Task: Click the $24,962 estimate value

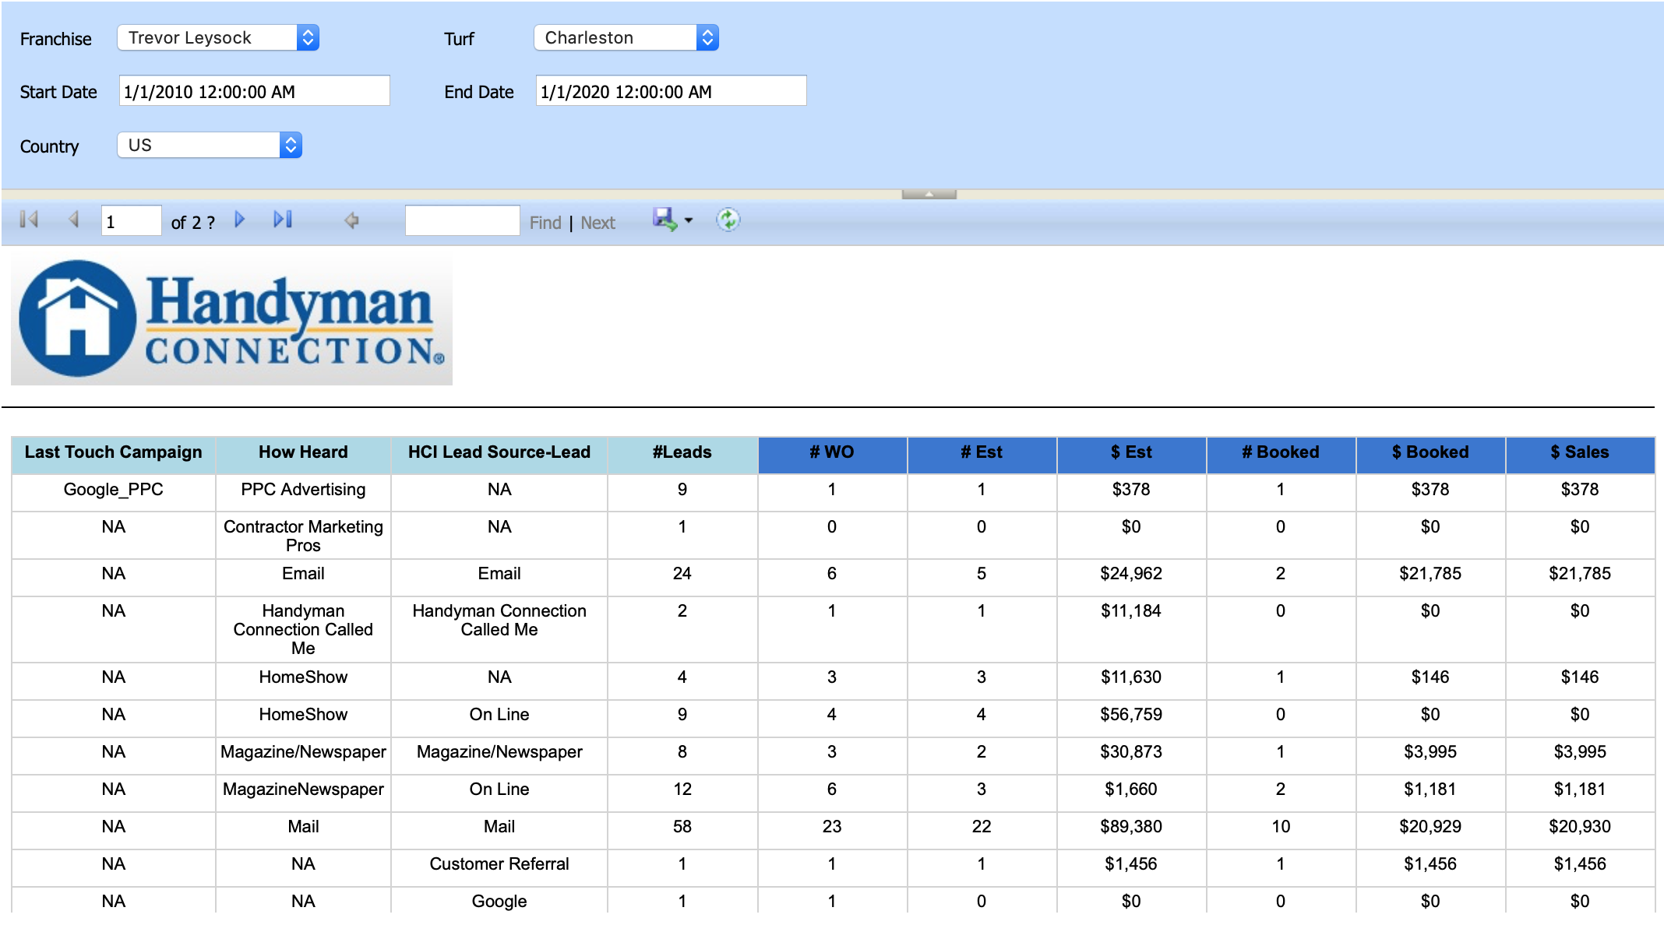Action: click(x=1131, y=574)
